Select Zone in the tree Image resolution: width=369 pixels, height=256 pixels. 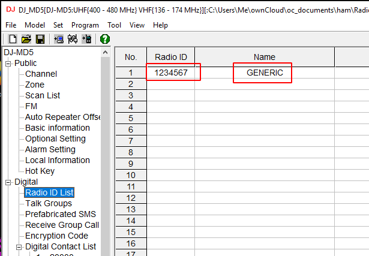pos(35,85)
